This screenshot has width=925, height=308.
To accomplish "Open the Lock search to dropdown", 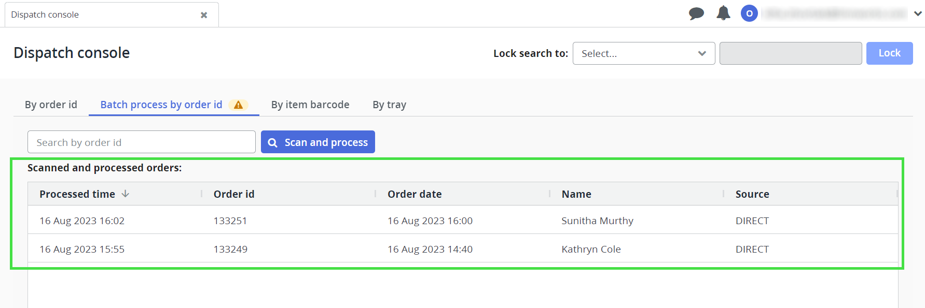I will [643, 53].
